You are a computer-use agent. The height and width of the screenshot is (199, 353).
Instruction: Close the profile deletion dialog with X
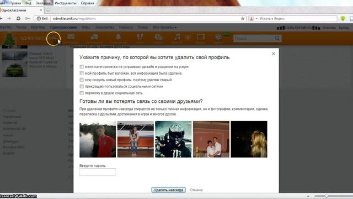(x=274, y=54)
